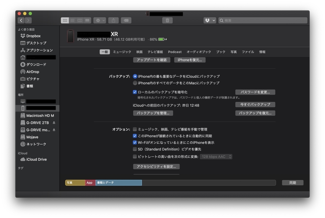Switch to the ミュージック tab
Image resolution: width=325 pixels, height=218 pixels.
(122, 52)
